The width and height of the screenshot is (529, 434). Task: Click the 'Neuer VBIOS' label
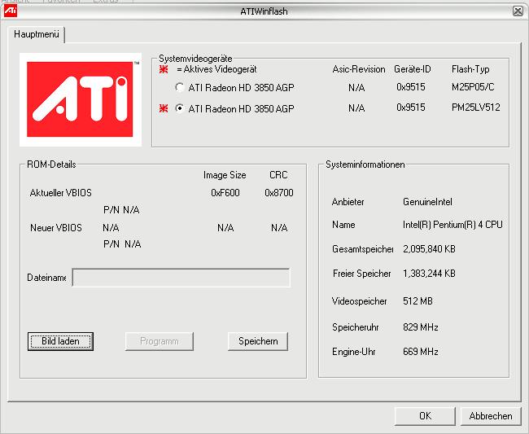pyautogui.click(x=56, y=228)
